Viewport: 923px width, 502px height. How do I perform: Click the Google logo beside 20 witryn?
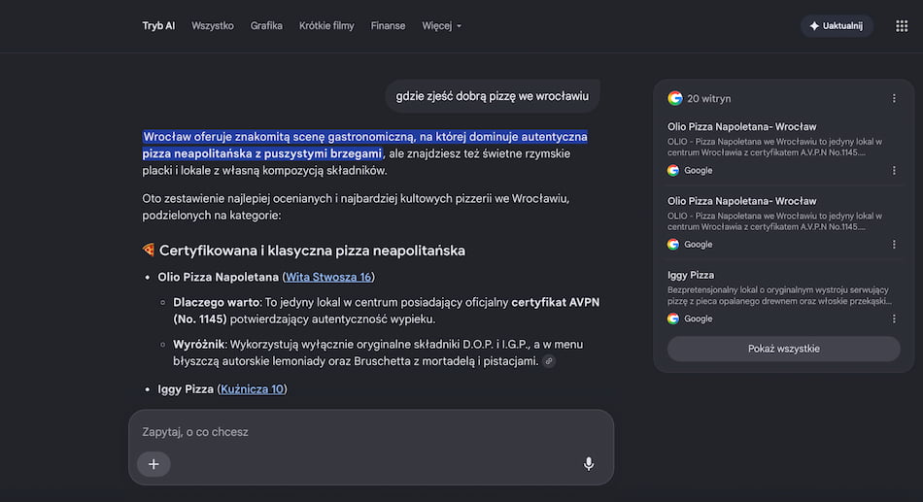(675, 98)
